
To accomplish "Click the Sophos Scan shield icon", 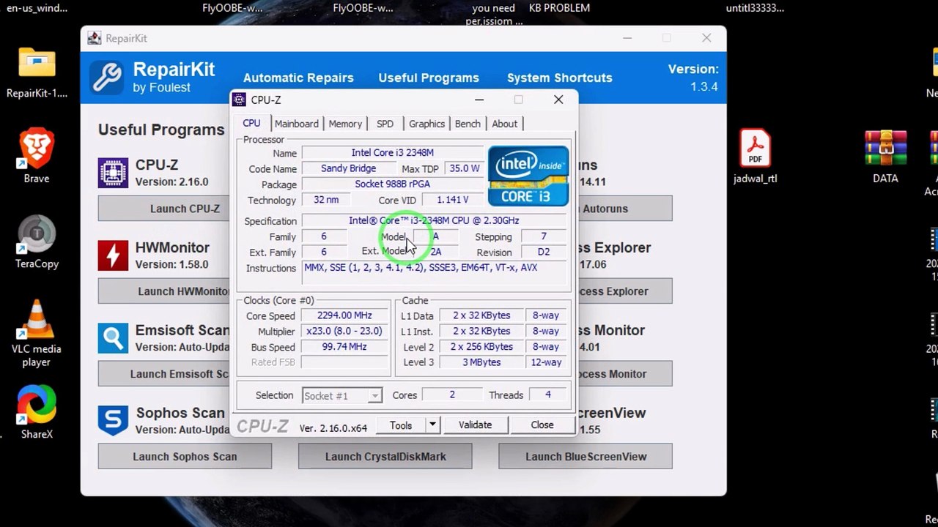I will point(113,421).
